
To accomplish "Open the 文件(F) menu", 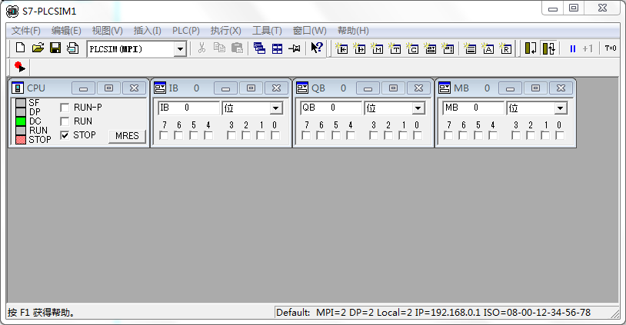I will [26, 31].
